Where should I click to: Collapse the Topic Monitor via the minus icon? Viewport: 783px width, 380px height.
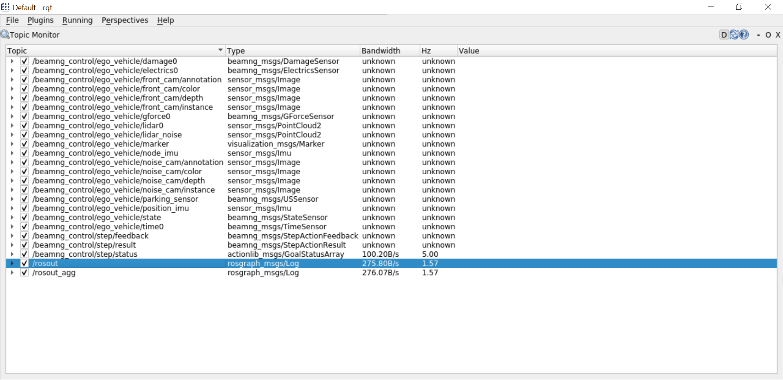759,35
